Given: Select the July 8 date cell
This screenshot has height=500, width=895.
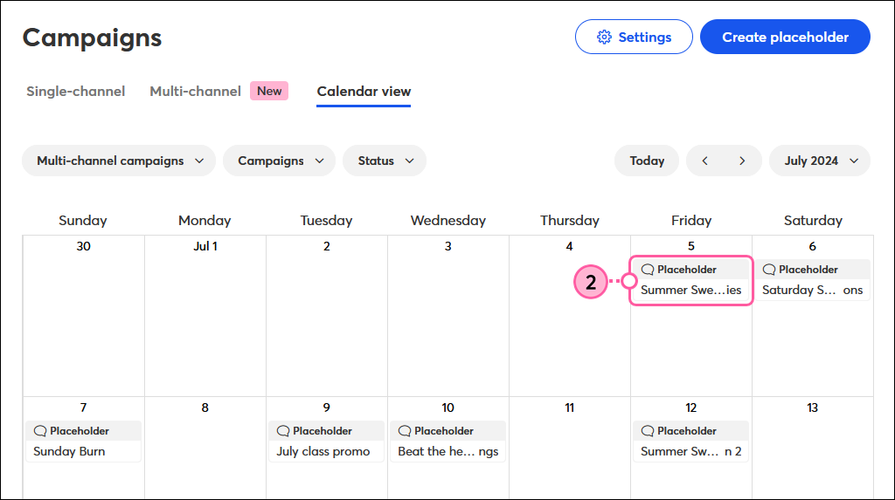Looking at the screenshot, I should tap(205, 448).
